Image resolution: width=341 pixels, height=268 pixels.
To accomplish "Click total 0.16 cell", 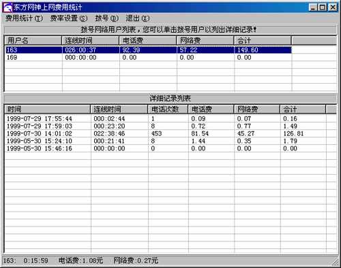I will coord(290,118).
